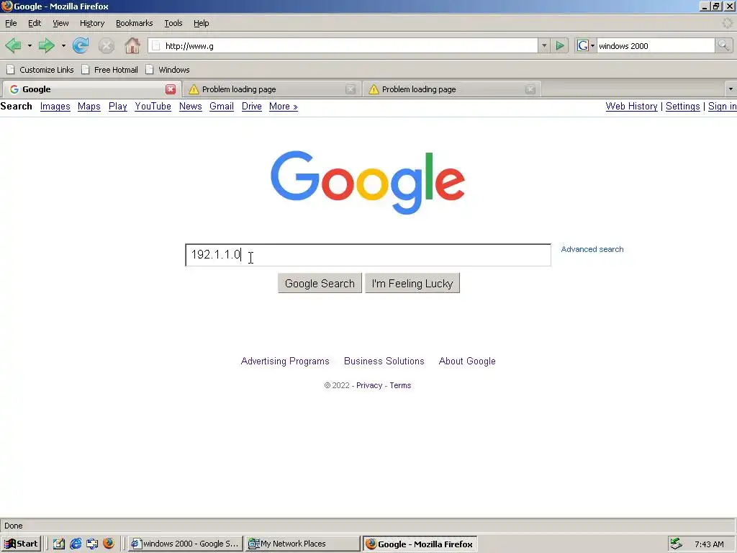Click the Customize Links bookmark
This screenshot has width=737, height=553.
tap(40, 70)
